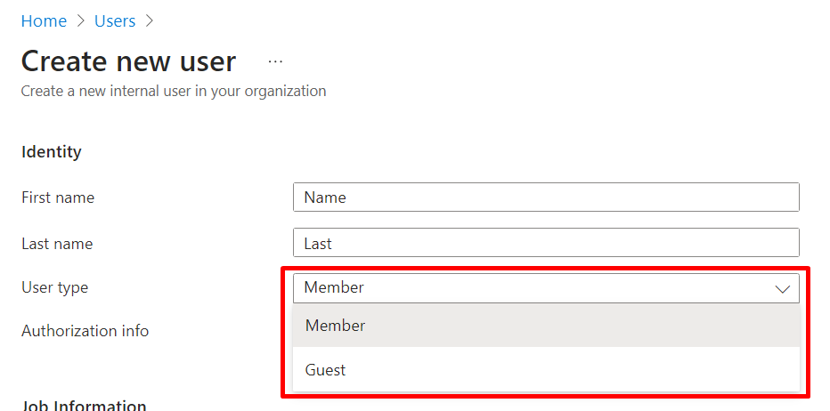Click the chevron arrow in User type box
The height and width of the screenshot is (411, 830).
tap(783, 288)
